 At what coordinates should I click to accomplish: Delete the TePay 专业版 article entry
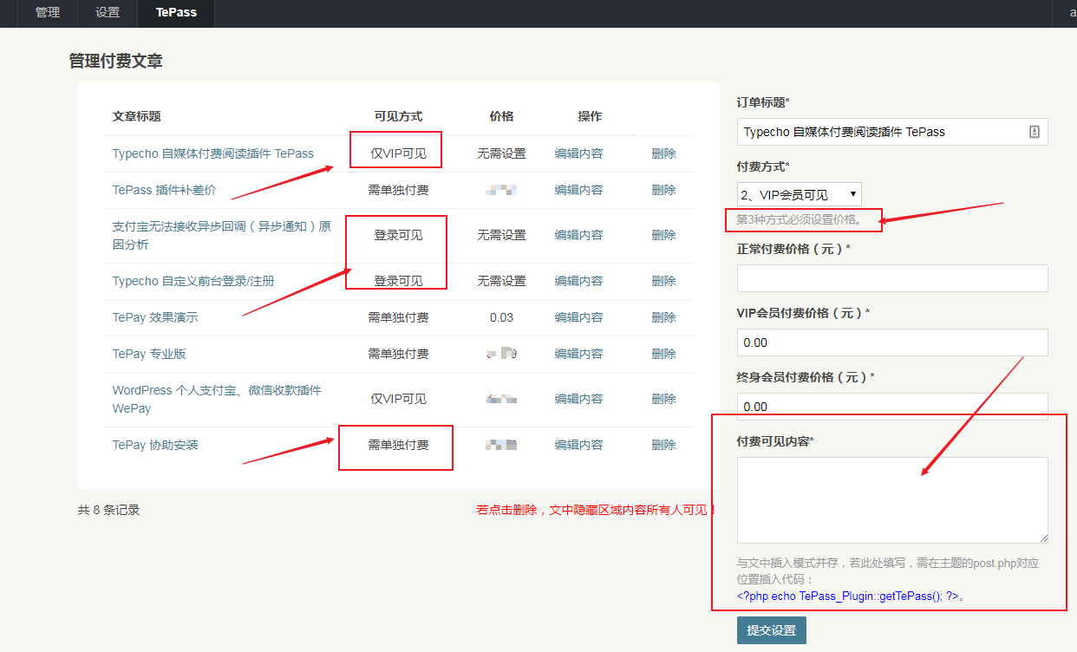pyautogui.click(x=663, y=354)
